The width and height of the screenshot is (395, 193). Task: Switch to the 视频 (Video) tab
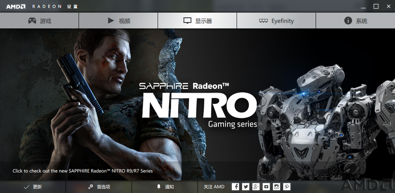tap(118, 21)
